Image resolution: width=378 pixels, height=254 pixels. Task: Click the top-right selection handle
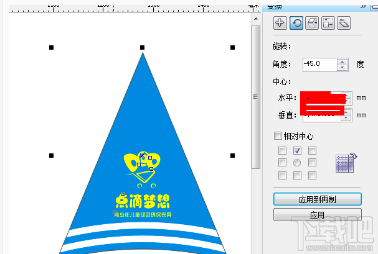pos(232,48)
